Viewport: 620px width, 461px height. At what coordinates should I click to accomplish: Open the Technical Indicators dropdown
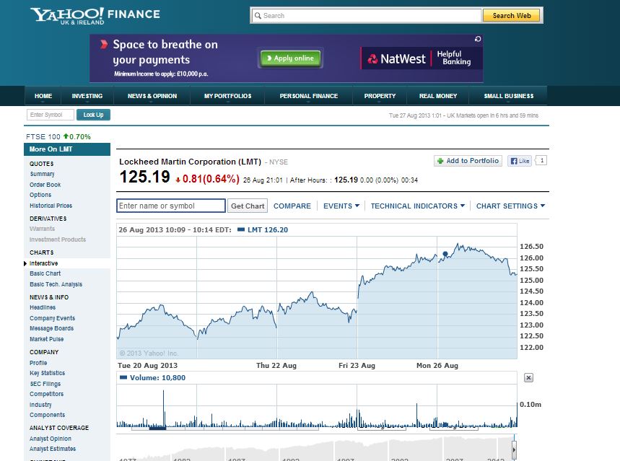pos(418,206)
